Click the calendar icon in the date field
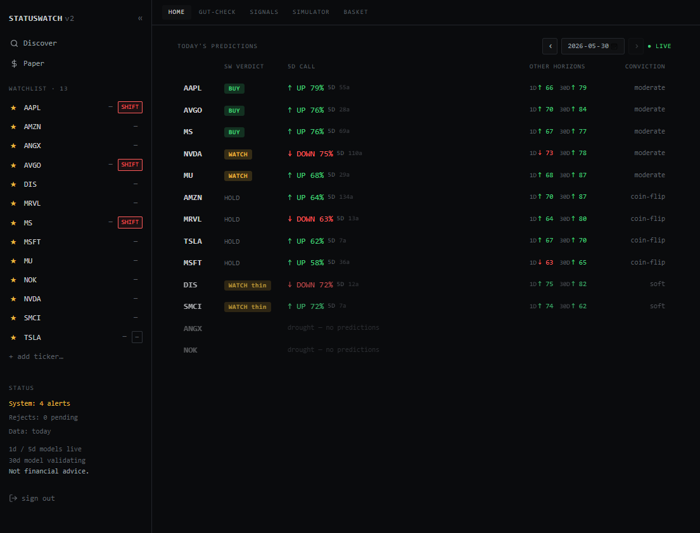This screenshot has width=700, height=533. 615,46
